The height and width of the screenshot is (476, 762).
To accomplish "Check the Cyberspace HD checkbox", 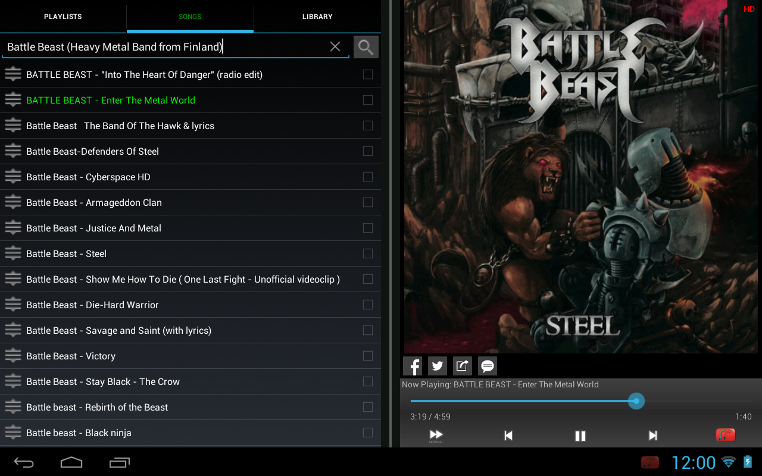I will pos(368,177).
